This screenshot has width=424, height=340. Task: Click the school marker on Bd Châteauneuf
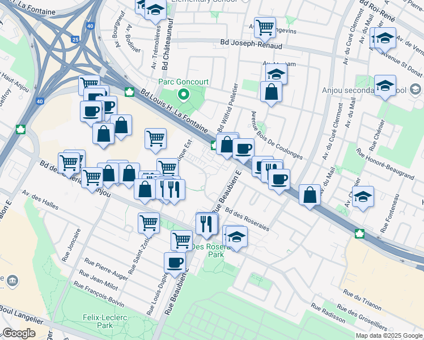[x=155, y=11]
